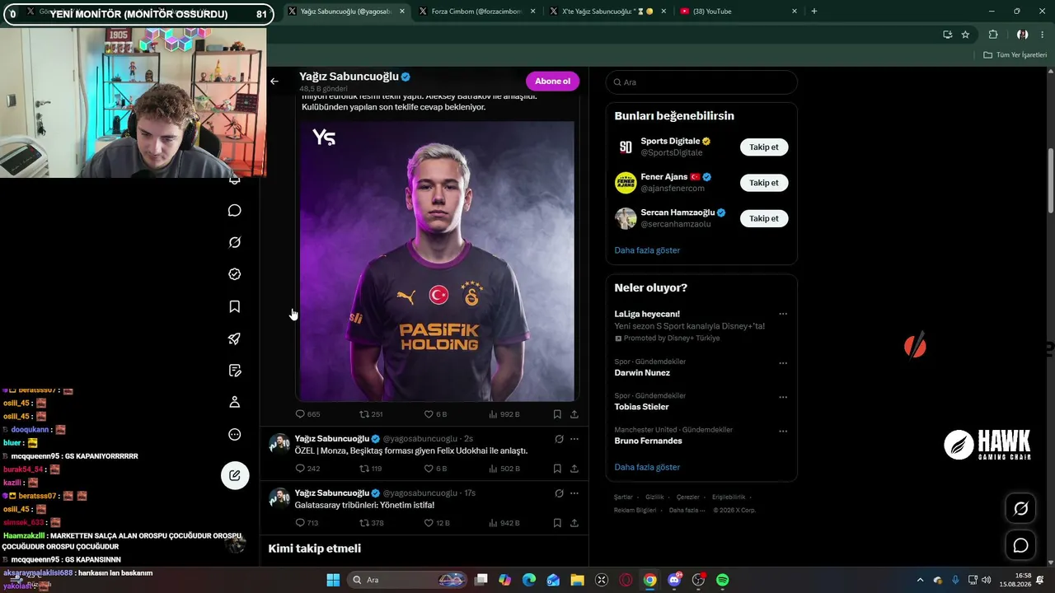Viewport: 1055px width, 593px height.
Task: Bookmark this page with the star icon
Action: [x=965, y=35]
